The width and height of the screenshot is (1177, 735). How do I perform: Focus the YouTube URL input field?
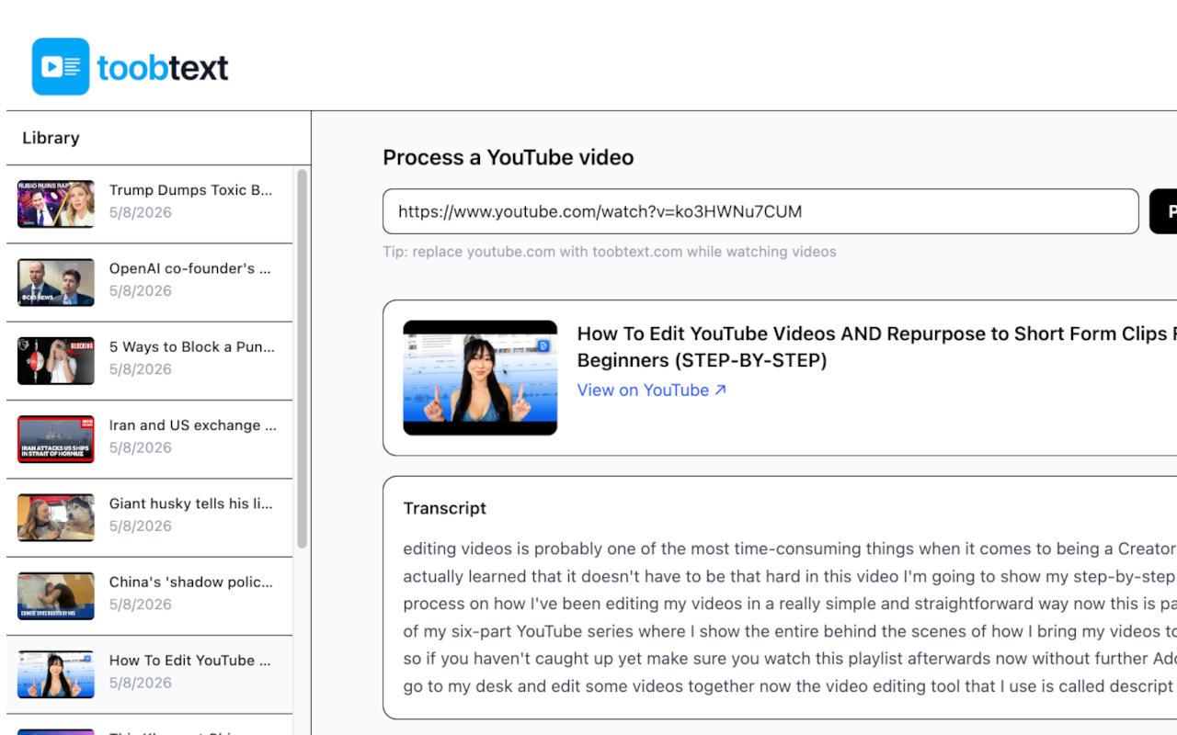click(x=760, y=211)
